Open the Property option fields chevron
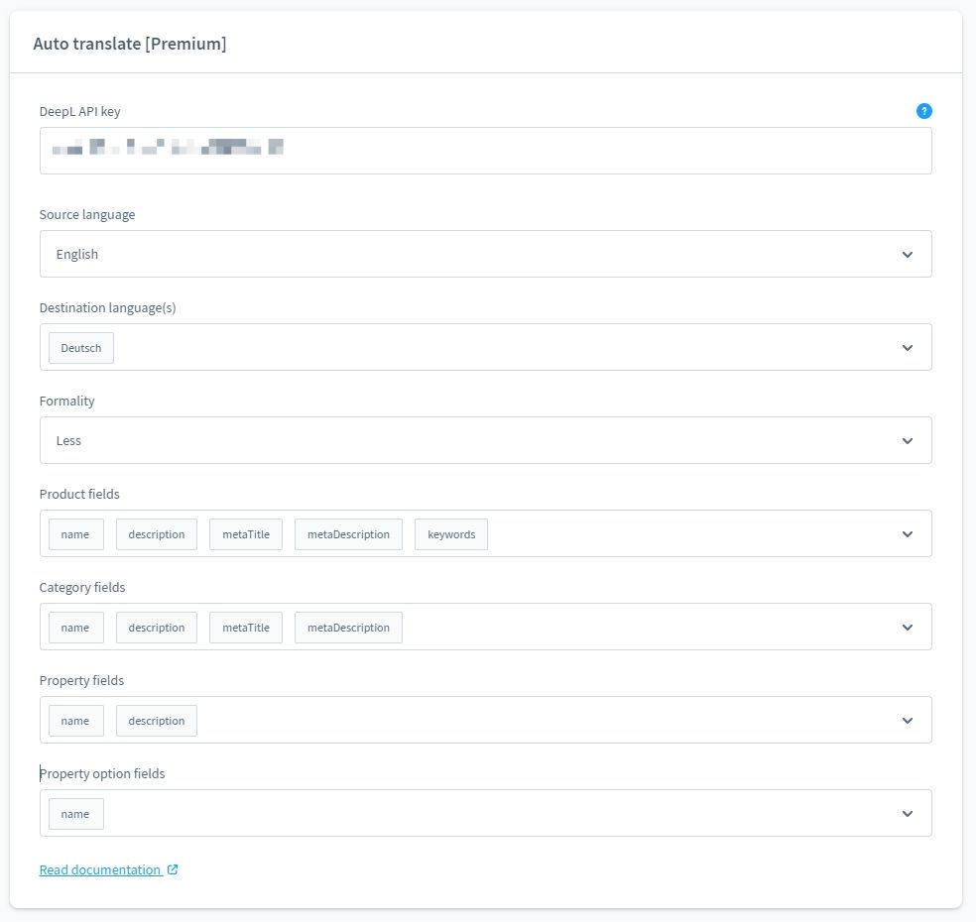 coord(907,814)
